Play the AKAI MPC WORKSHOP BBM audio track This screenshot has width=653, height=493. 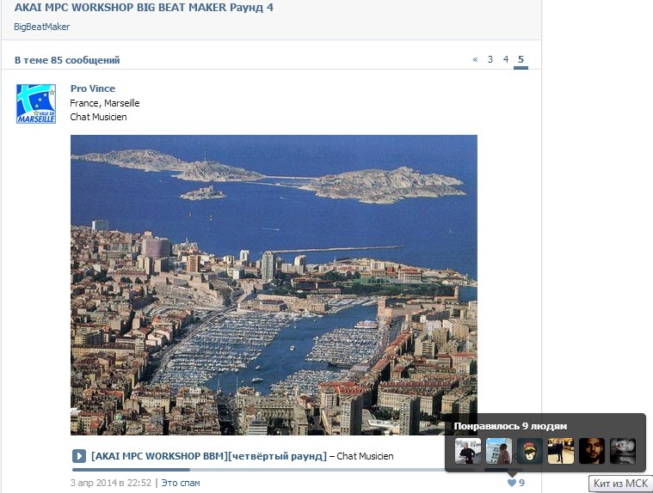[x=78, y=456]
